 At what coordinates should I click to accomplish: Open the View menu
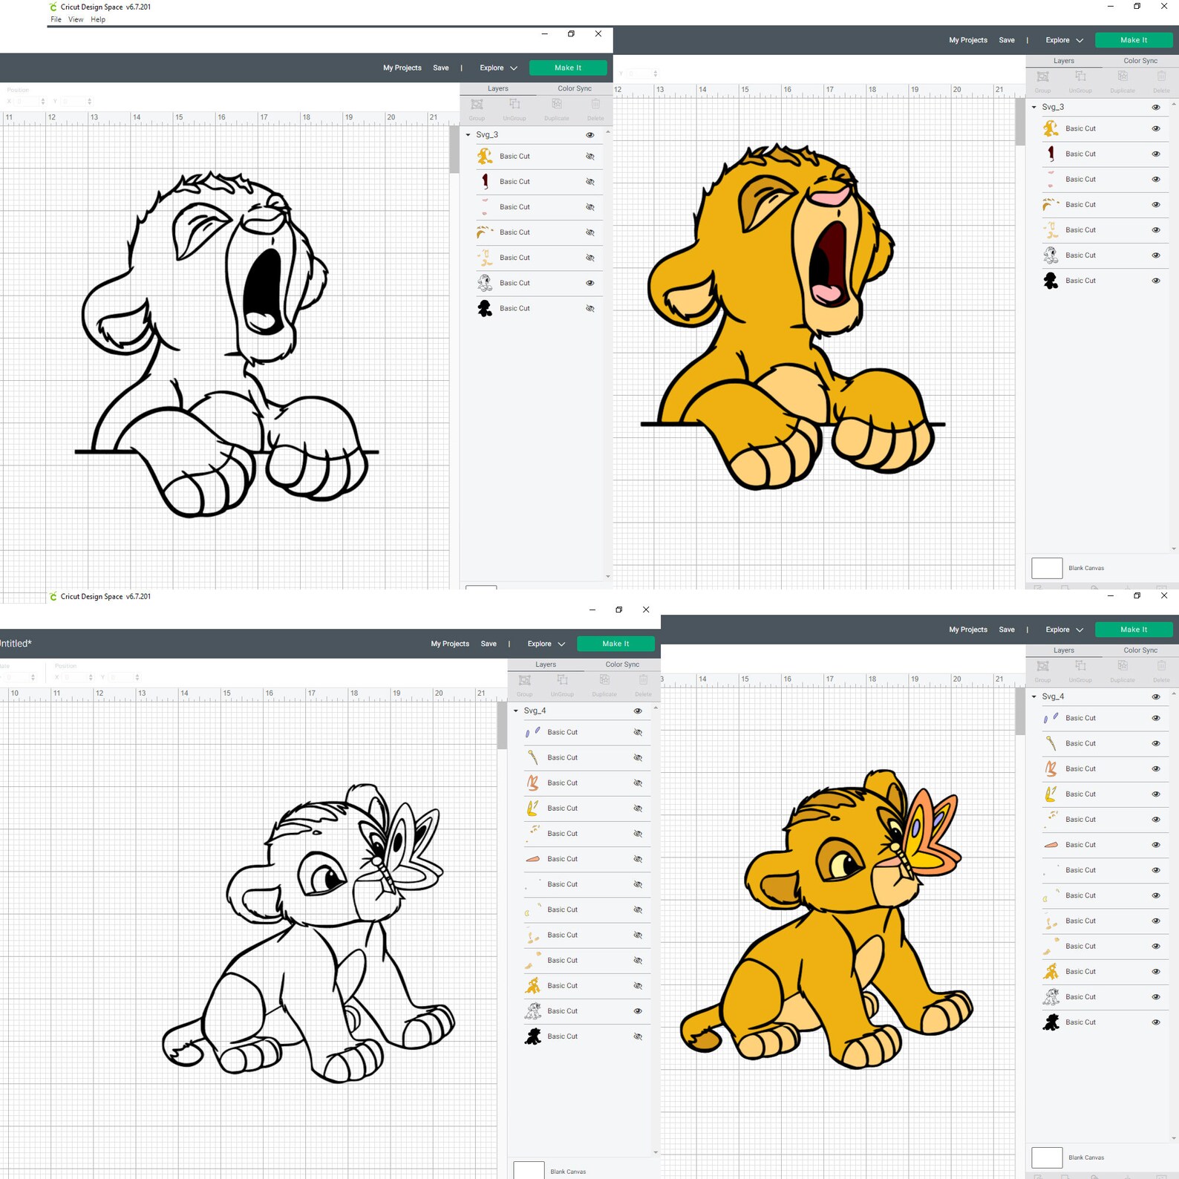(76, 19)
